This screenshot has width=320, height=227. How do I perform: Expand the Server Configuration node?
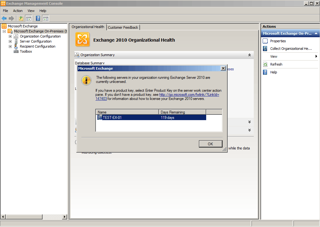tap(10, 41)
